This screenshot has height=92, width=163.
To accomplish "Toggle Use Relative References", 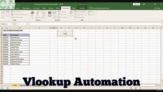I will pyautogui.click(x=20, y=15).
